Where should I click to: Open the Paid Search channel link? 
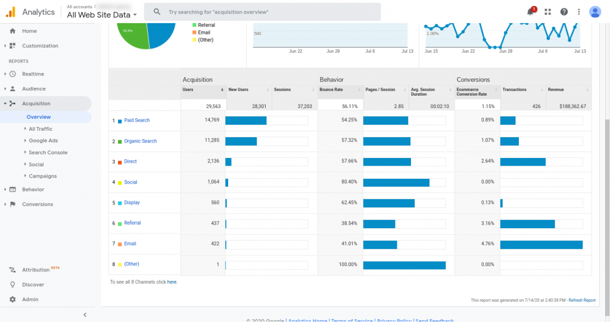137,120
